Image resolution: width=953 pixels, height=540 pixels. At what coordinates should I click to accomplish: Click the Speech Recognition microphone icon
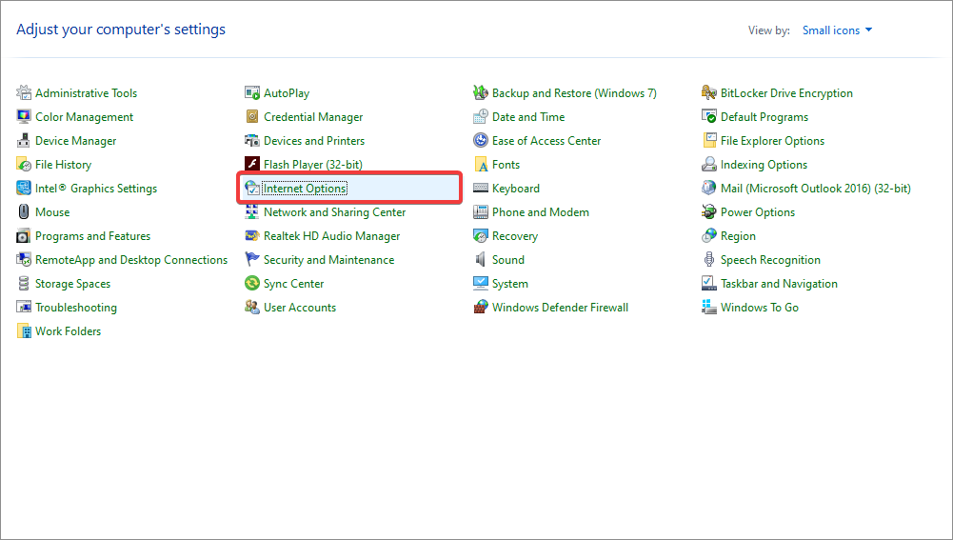709,260
